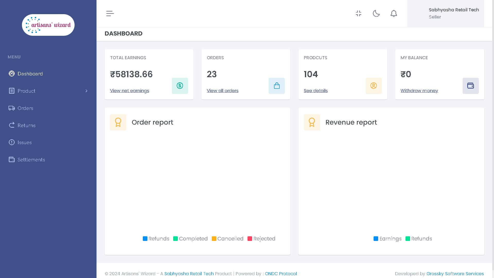This screenshot has width=494, height=278.
Task: Open the Grossky Software Services link
Action: point(455,274)
